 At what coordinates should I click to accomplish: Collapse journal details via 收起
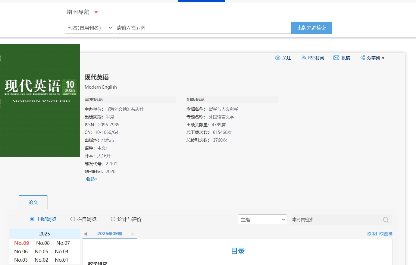[x=92, y=179]
